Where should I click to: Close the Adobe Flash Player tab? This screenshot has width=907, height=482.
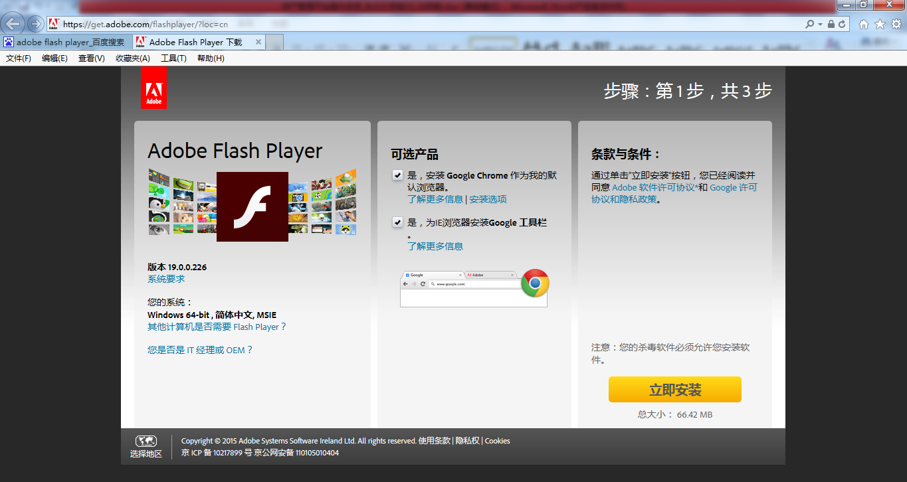258,42
